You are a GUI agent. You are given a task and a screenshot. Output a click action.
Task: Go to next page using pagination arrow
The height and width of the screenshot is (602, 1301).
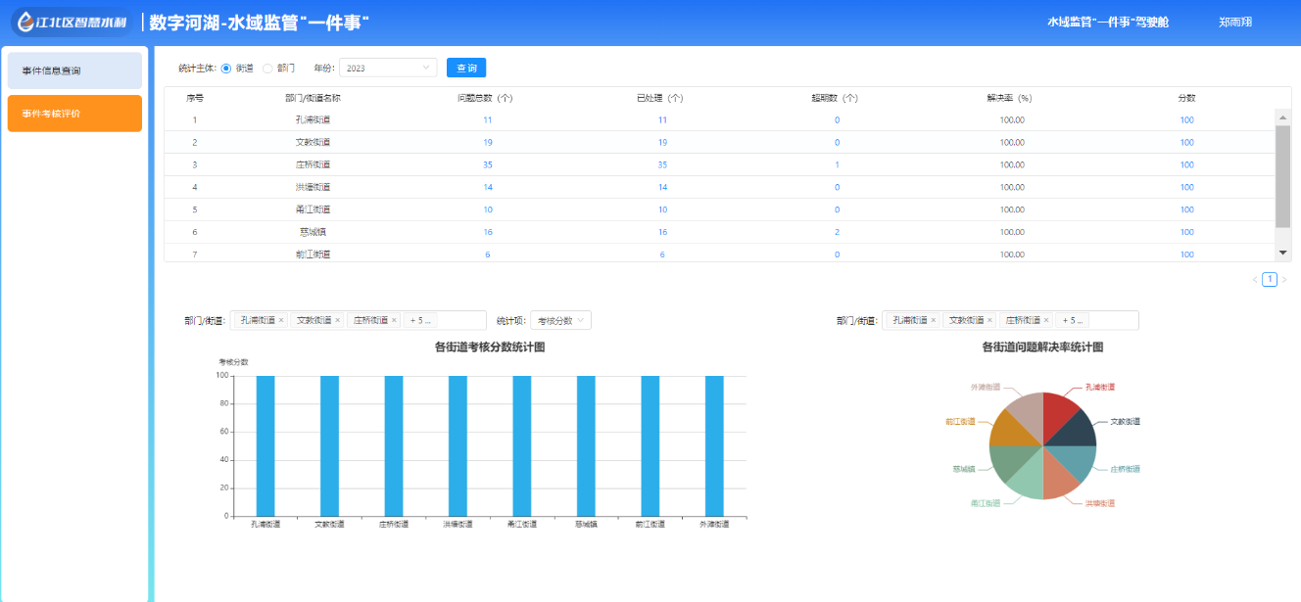(1284, 280)
